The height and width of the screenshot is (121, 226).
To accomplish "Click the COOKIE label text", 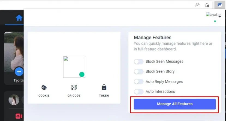I will [44, 96].
